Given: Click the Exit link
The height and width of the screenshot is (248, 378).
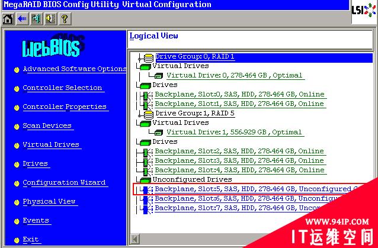Looking at the screenshot, I should [x=31, y=240].
